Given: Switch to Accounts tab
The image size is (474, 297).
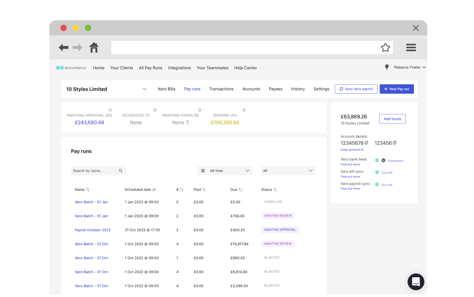Looking at the screenshot, I should (251, 89).
